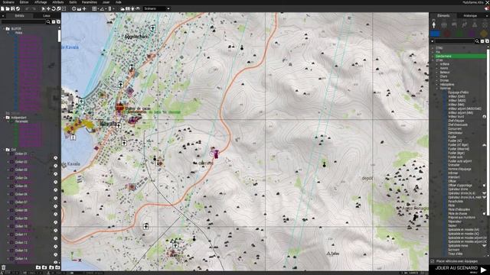Image resolution: width=490 pixels, height=275 pixels.
Task: Click the Open scenario folder icon
Action: [8, 8]
